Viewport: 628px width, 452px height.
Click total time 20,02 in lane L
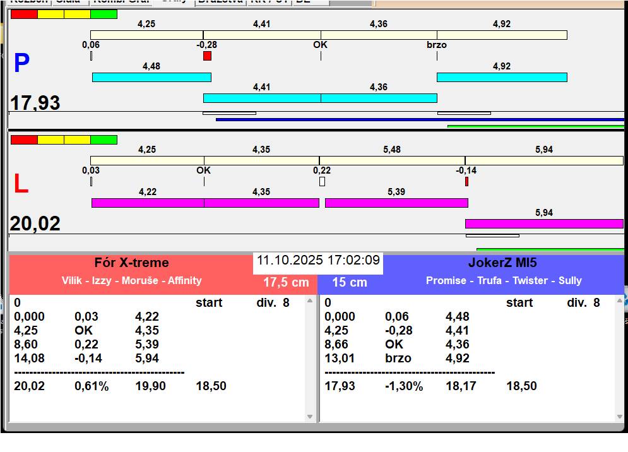point(35,223)
